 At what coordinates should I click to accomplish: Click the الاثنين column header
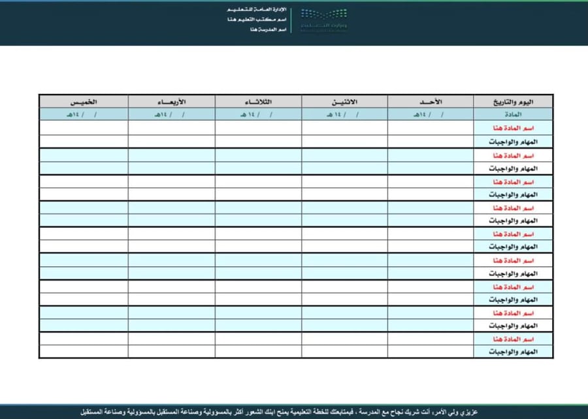click(x=344, y=101)
